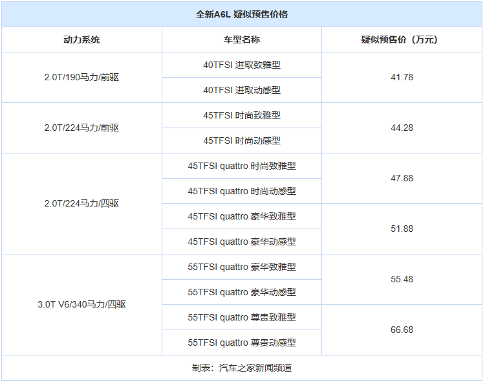This screenshot has width=485, height=382.
Task: Click the footer 制表:汽车之家新闻频道
Action: 242,368
